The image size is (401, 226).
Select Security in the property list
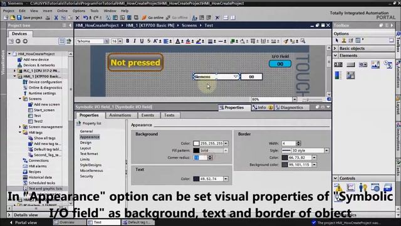(x=86, y=176)
